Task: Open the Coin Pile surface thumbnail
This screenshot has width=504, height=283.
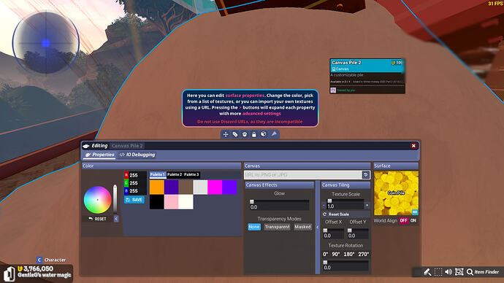Action: pos(397,193)
